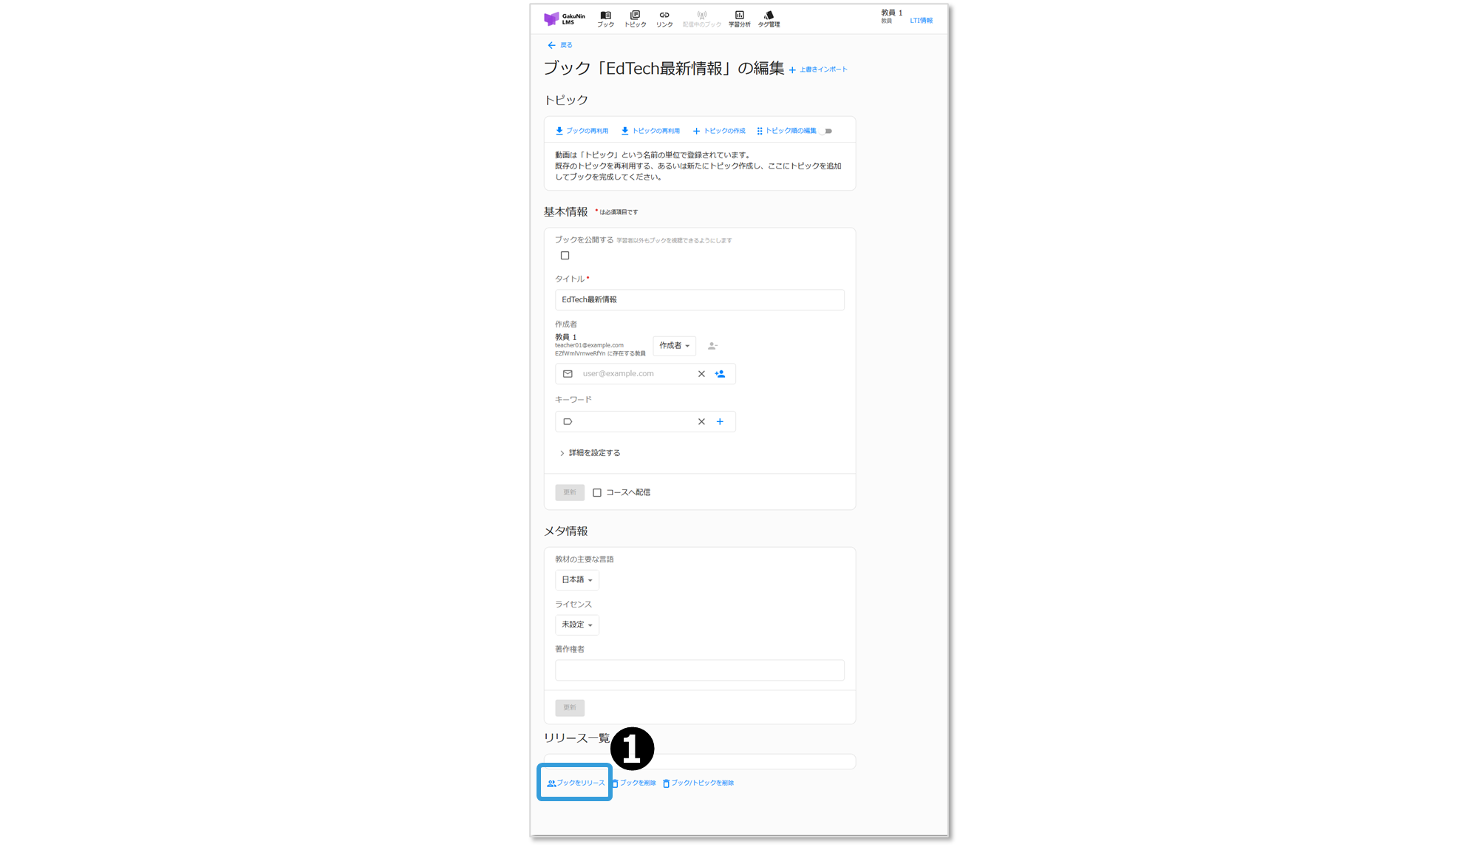Click the ブックの再利用 download icon
The height and width of the screenshot is (847, 1478).
point(559,131)
